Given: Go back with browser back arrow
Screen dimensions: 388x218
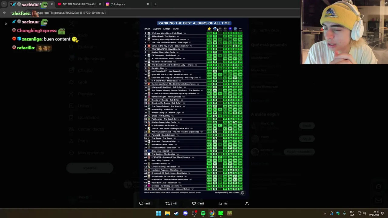Looking at the screenshot, I should pyautogui.click(x=4, y=13).
